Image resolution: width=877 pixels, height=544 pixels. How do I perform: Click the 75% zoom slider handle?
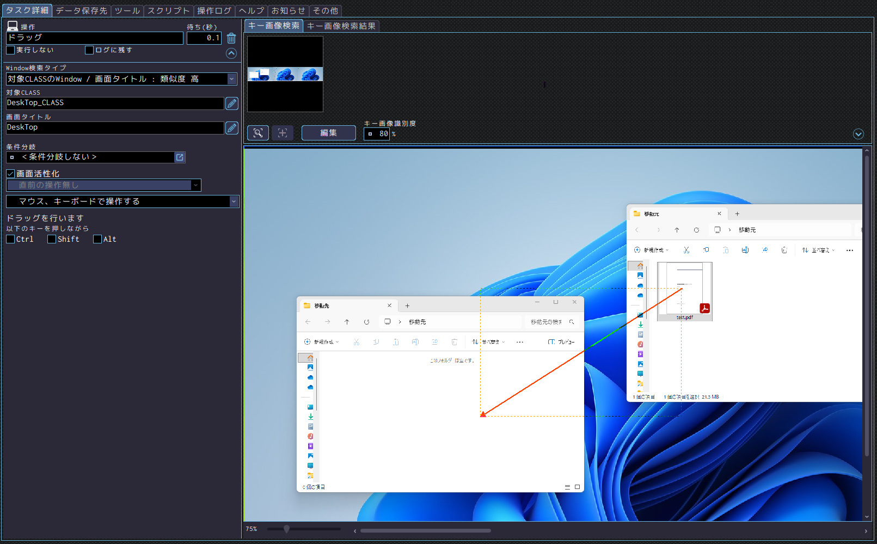pos(286,529)
